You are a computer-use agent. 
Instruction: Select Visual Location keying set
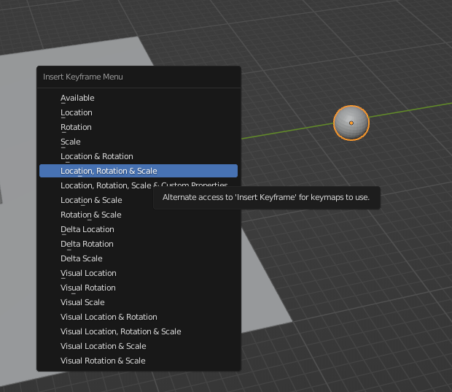[139, 273]
